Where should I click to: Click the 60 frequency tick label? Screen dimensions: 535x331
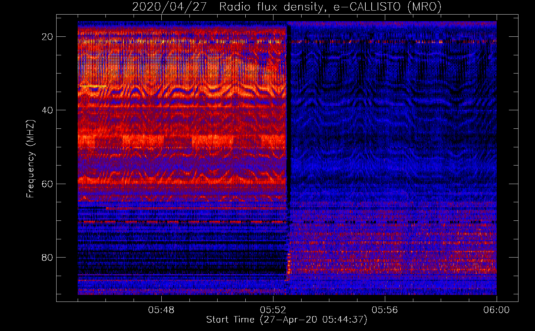[48, 184]
